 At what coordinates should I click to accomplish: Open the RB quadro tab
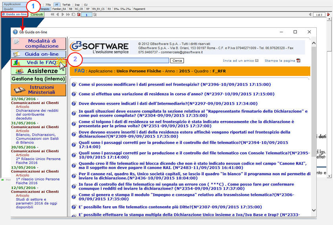tap(71, 9)
